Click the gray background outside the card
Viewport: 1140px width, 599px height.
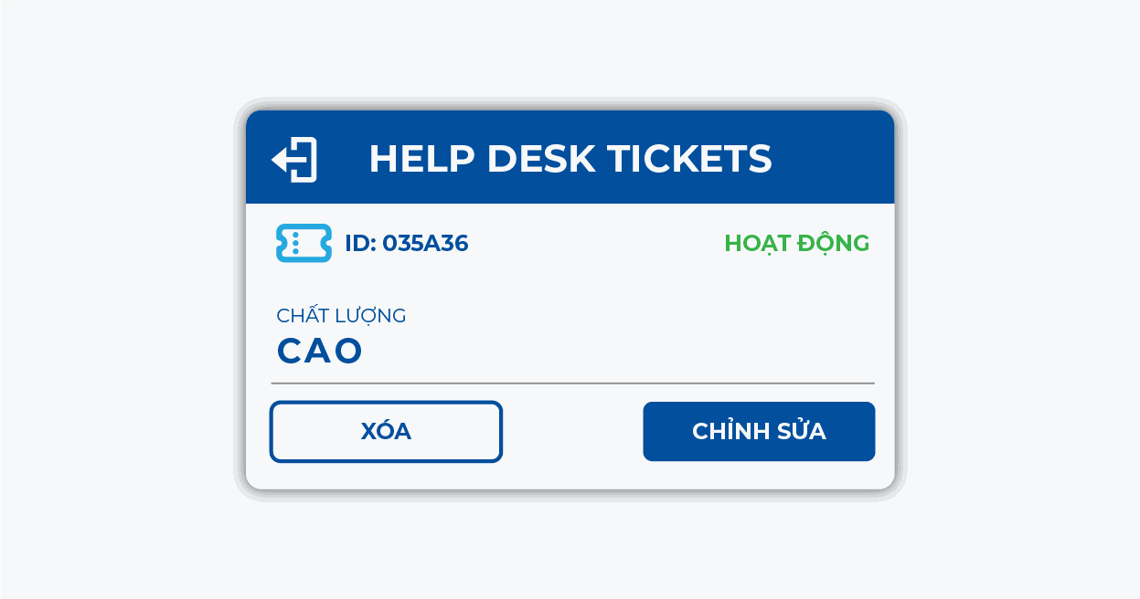pos(110,301)
